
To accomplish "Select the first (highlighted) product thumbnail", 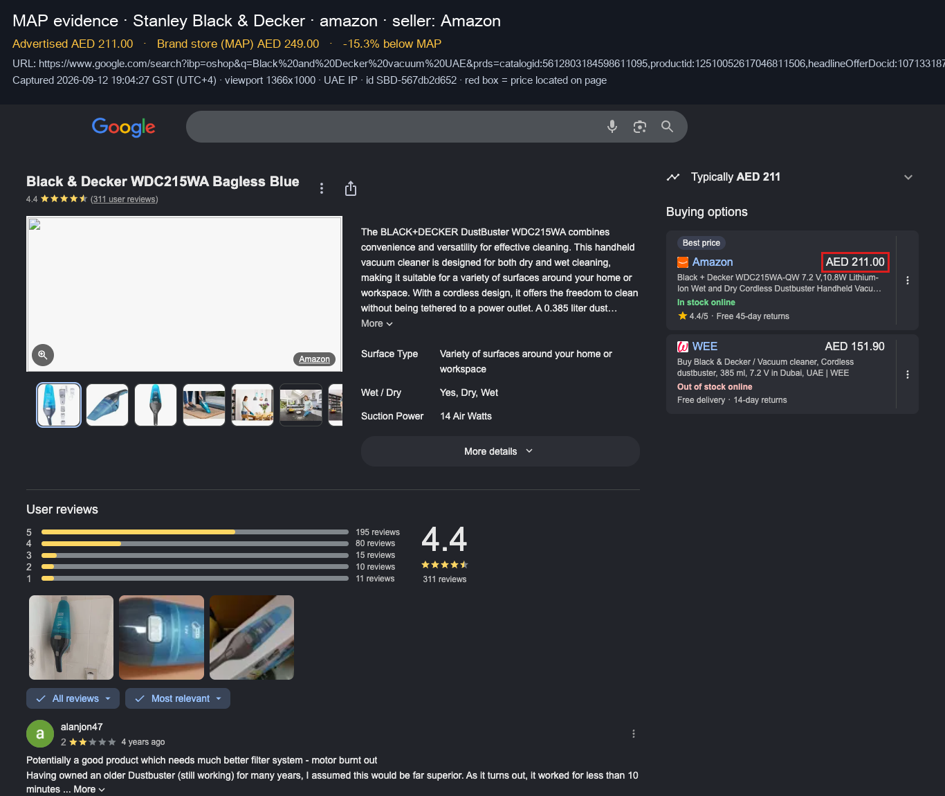I will point(59,405).
